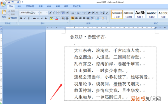Click the 复制 copy button
The width and height of the screenshot is (168, 104).
(x=11, y=14)
